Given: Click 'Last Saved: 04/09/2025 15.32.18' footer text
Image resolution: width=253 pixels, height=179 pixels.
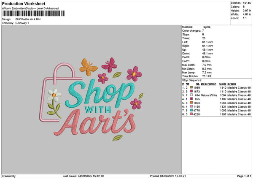Looking at the screenshot, I should 83,176.
